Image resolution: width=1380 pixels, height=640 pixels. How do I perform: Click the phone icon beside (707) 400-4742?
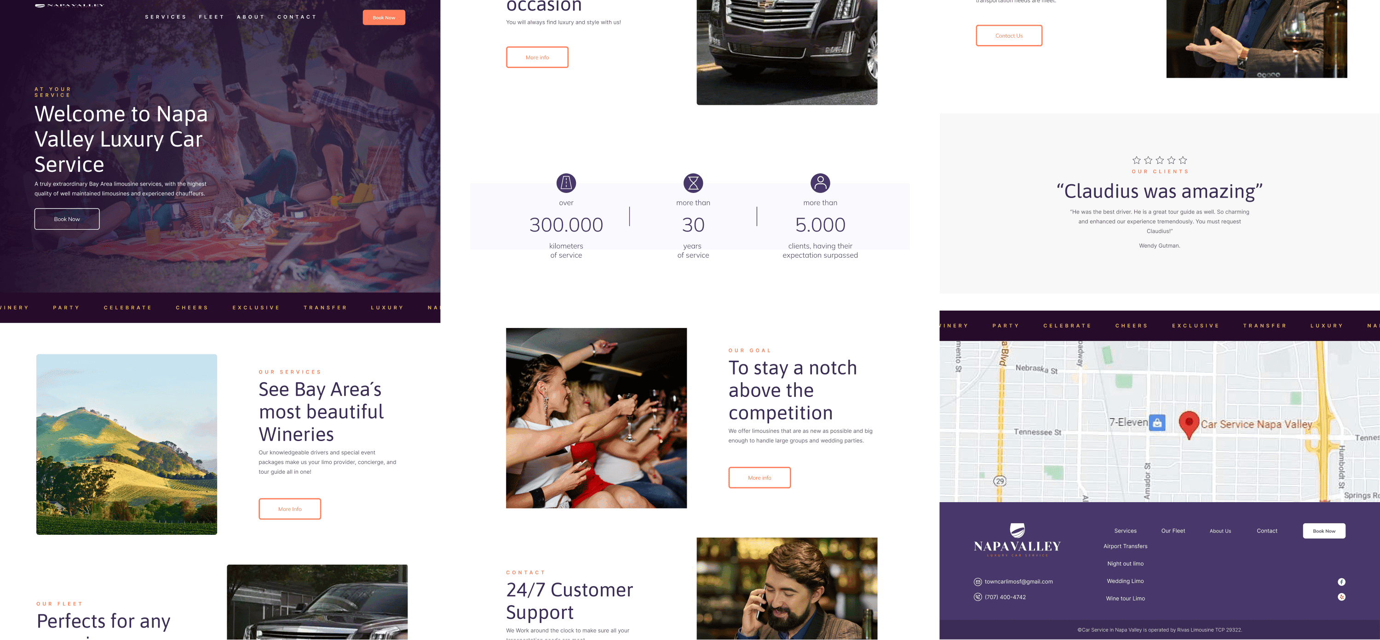[977, 597]
